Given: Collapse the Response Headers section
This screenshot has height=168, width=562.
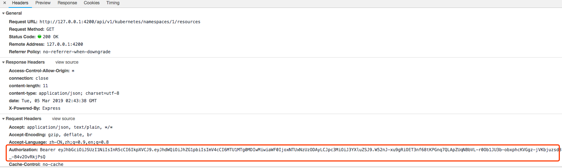Looking at the screenshot, I should tap(4, 62).
